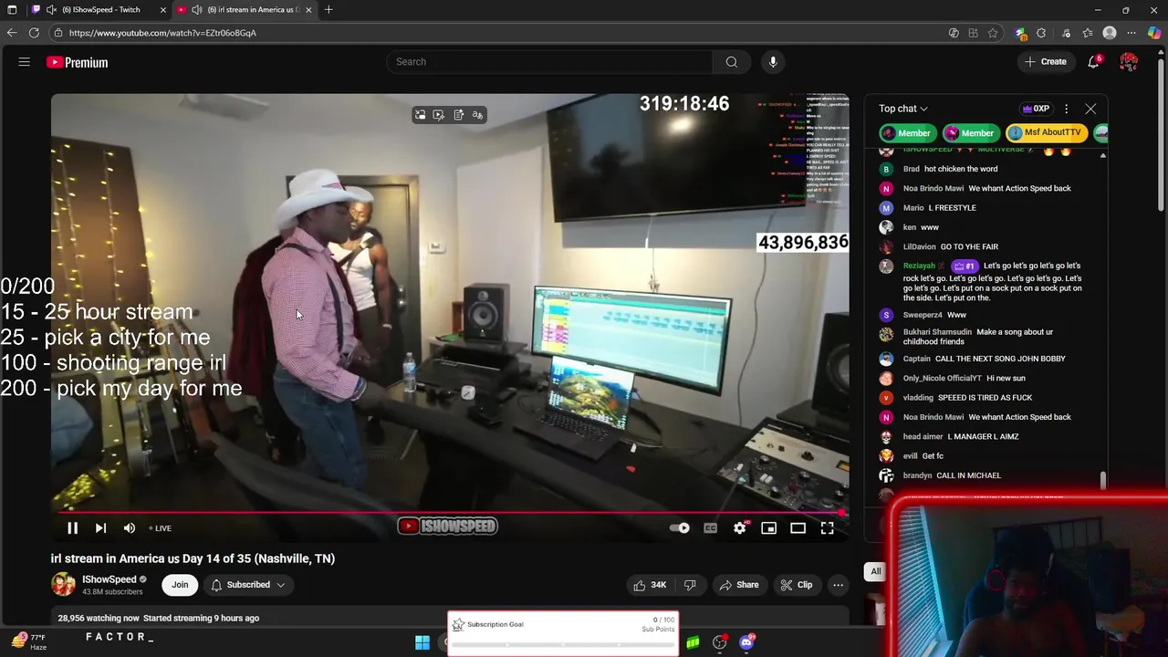Open the browser tab actions menu

pos(12,10)
